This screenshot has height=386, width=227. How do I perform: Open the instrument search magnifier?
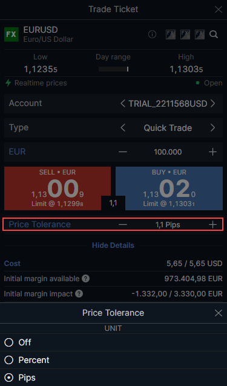(x=214, y=35)
